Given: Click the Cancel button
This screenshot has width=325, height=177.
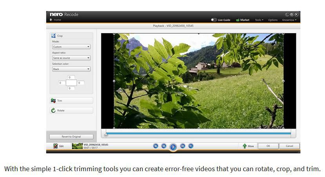Looking at the screenshot, I should pyautogui.click(x=289, y=146).
